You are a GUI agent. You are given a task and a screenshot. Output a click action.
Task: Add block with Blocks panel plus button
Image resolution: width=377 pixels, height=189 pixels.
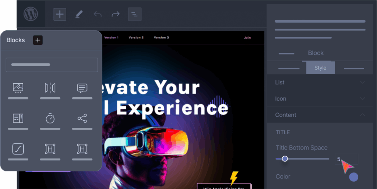(x=38, y=40)
